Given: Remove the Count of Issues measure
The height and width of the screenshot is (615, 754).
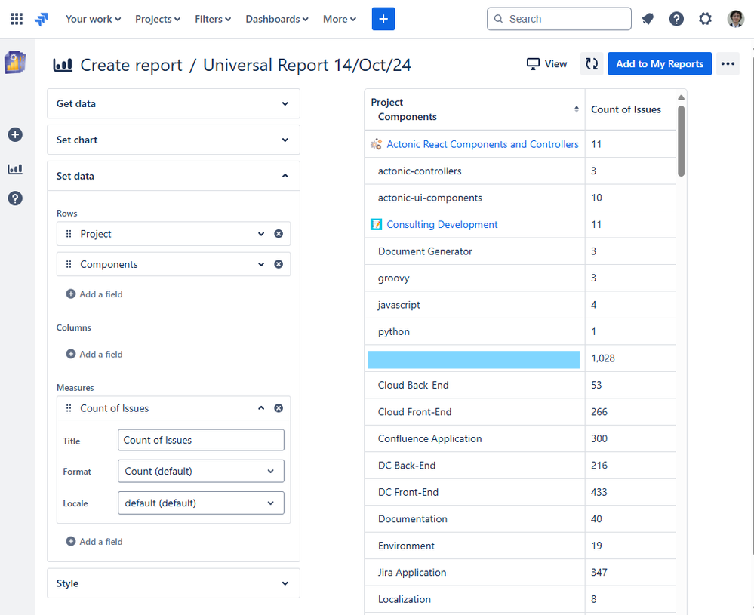Looking at the screenshot, I should tap(279, 408).
